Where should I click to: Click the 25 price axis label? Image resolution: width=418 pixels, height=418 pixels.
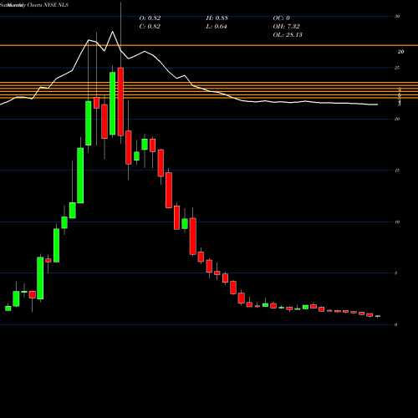397,68
